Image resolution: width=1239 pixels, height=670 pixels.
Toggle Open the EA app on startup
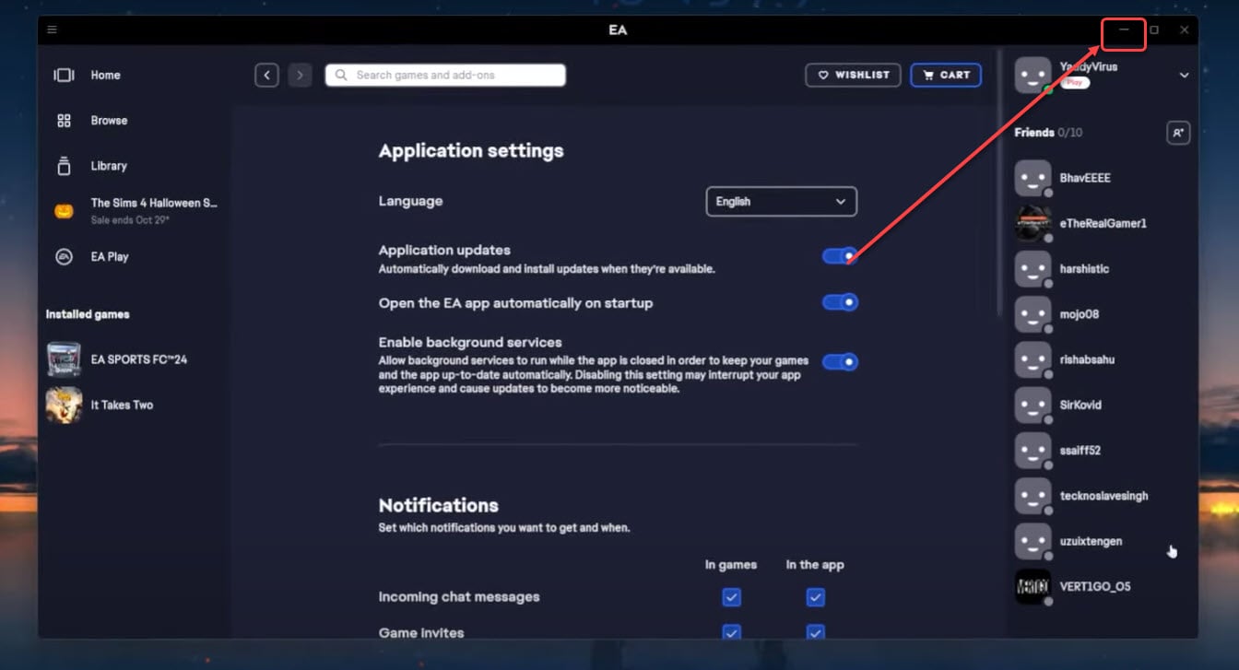(x=840, y=302)
